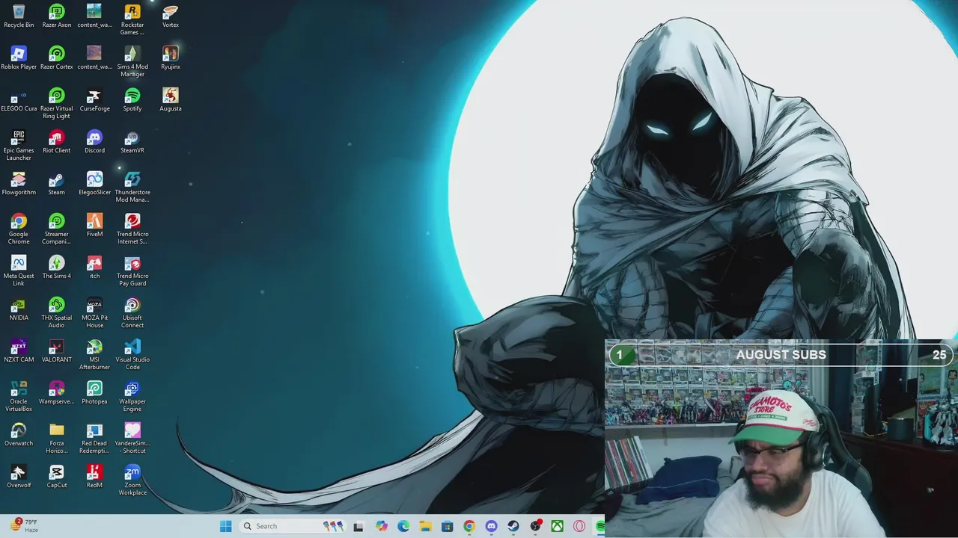
Task: Click the Riot Client desktop shortcut
Action: tap(57, 142)
